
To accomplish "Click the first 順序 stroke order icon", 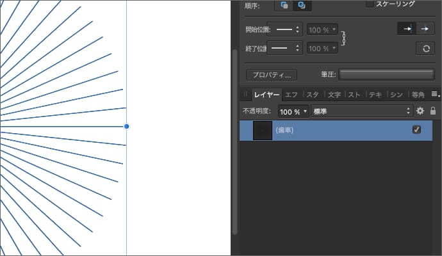I will pos(284,5).
